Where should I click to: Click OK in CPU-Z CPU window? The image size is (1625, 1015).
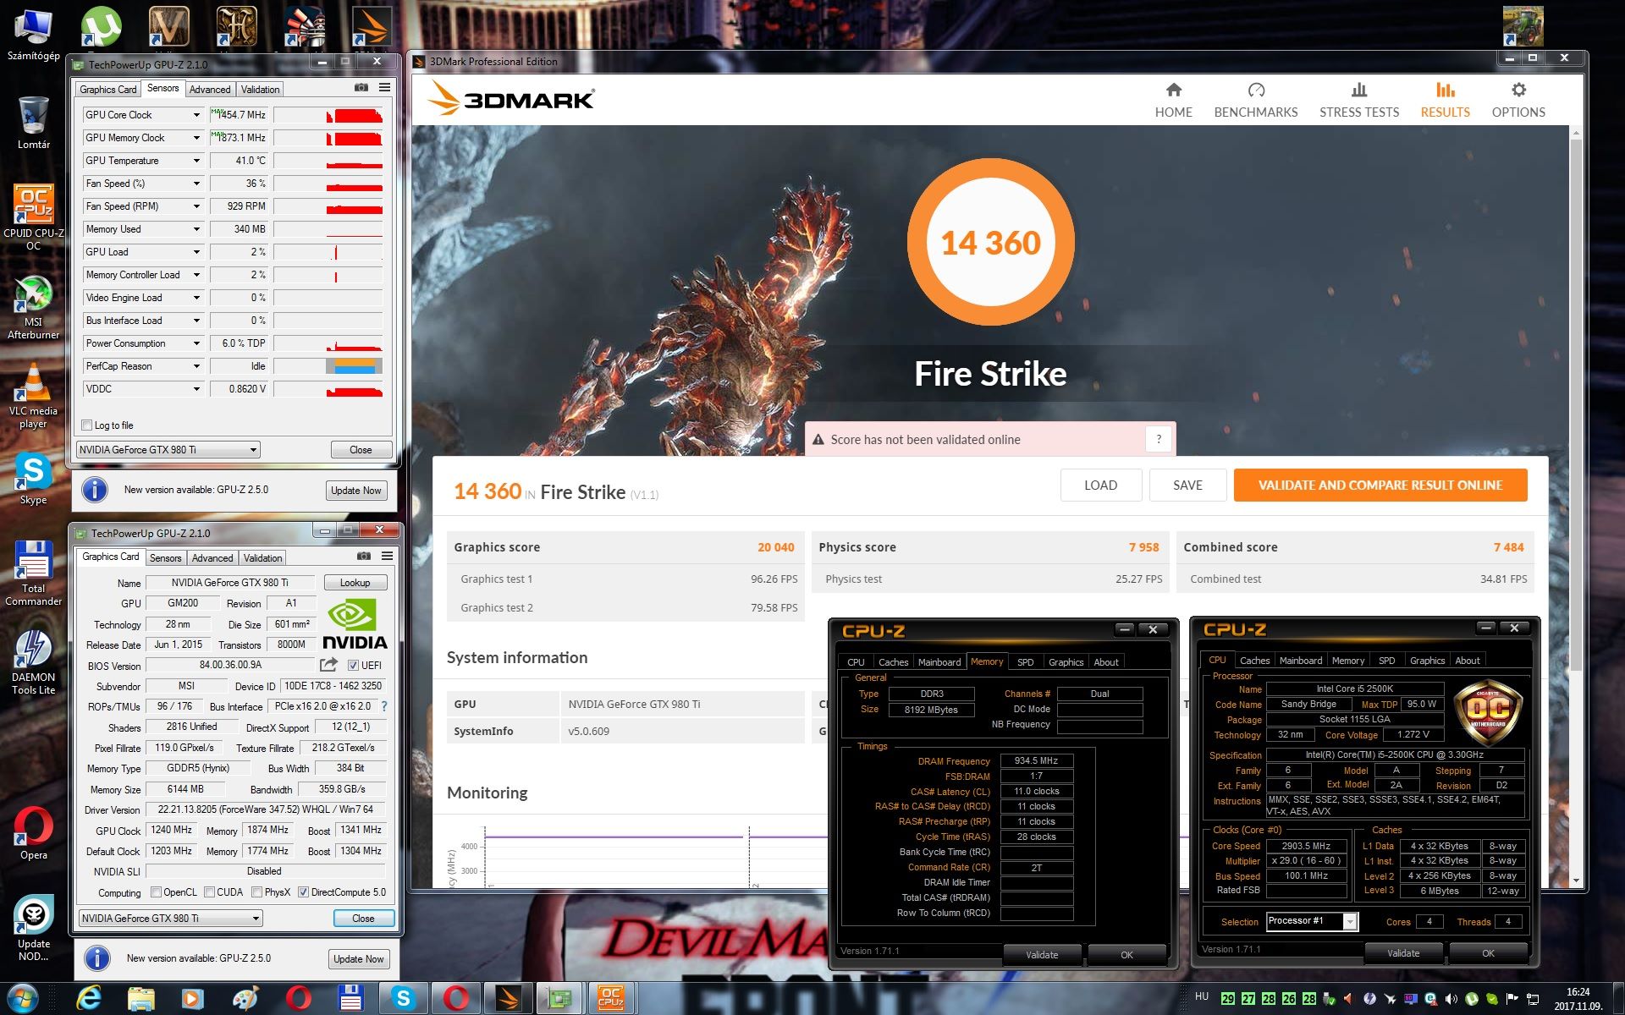click(1488, 953)
